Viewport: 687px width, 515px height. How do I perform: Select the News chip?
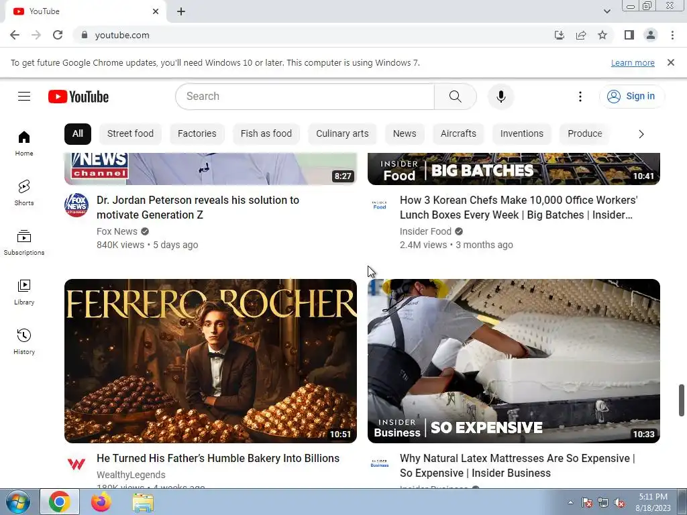405,133
